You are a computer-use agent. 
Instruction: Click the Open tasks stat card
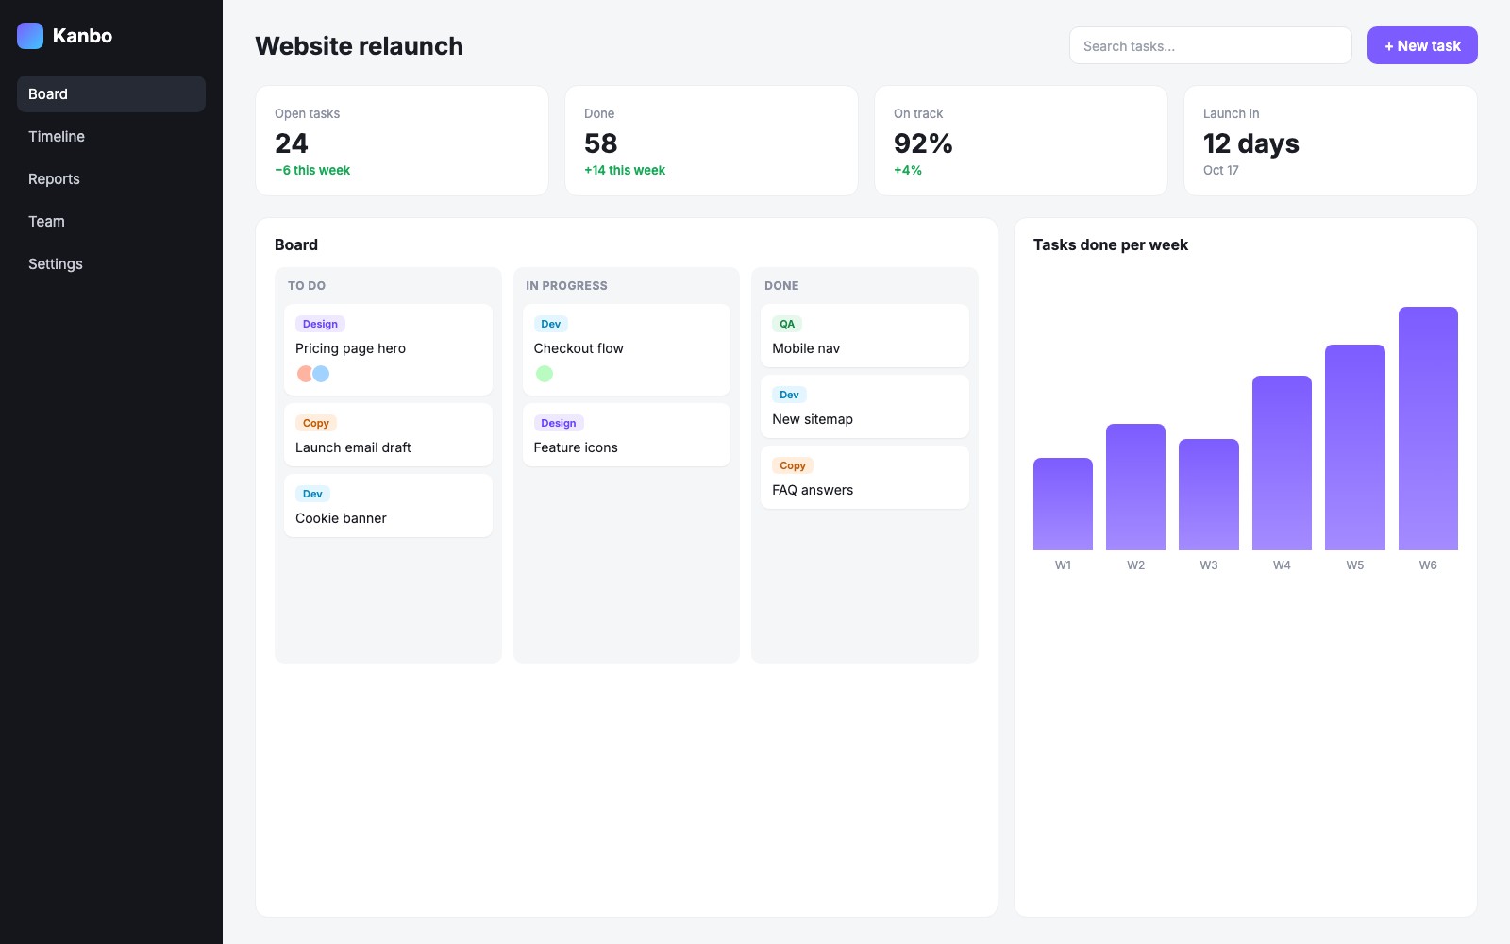tap(402, 141)
